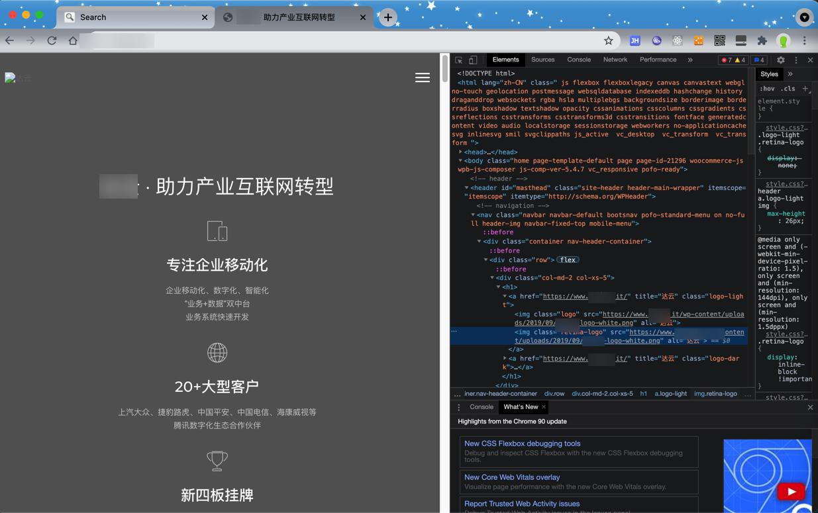Switch to the Sources tab
The image size is (818, 513).
coord(542,60)
